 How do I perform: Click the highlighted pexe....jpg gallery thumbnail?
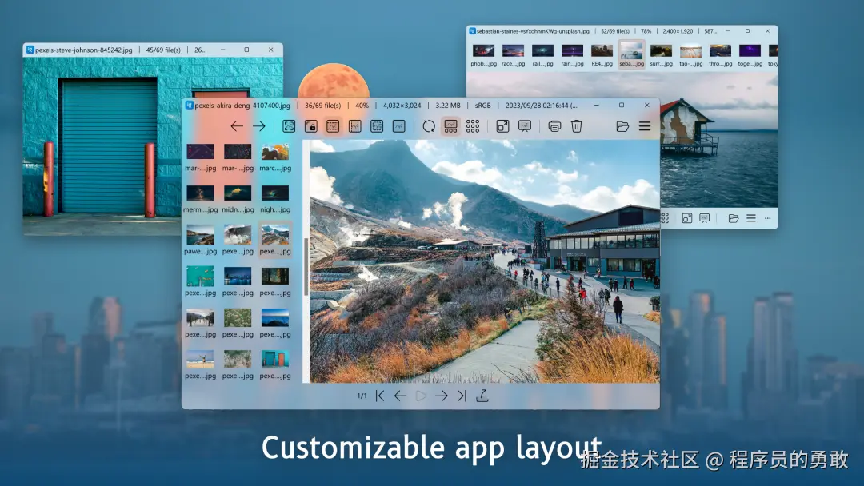275,241
